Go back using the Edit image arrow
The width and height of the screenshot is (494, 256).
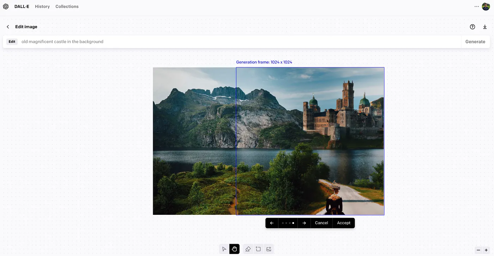click(8, 27)
